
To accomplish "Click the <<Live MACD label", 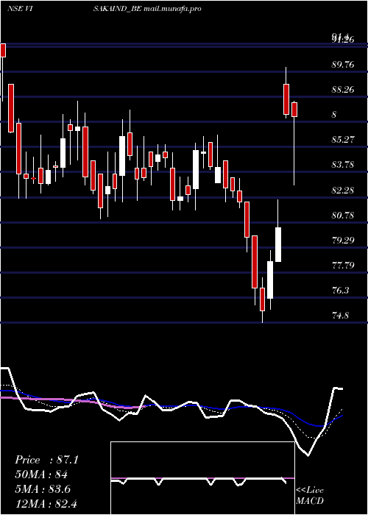I will [310, 496].
